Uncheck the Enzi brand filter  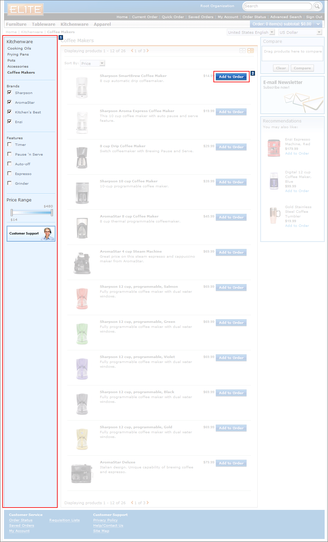pyautogui.click(x=9, y=121)
